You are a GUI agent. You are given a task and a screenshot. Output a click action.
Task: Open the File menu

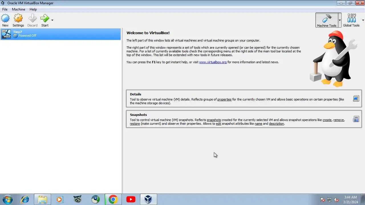click(5, 9)
